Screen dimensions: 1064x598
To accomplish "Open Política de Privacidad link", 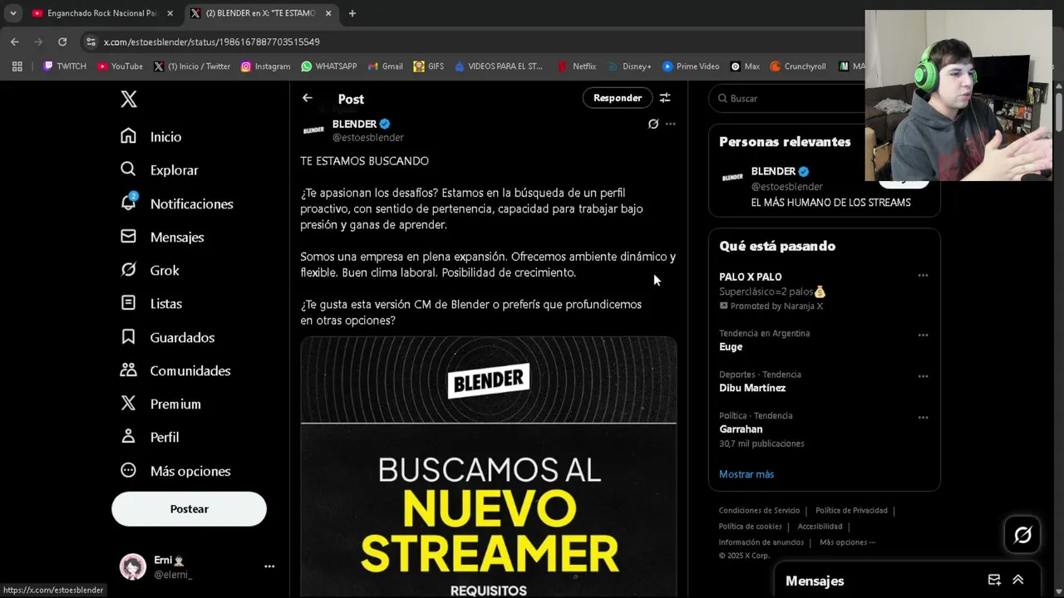I will (x=851, y=511).
